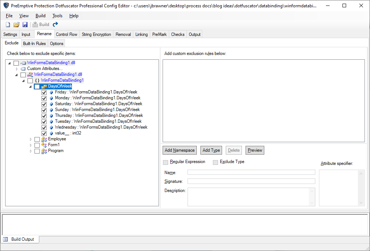Expand the Program node

point(31,151)
